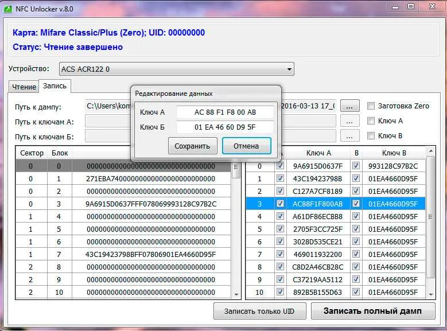Write only the UID to card
The height and width of the screenshot is (331, 447).
[259, 311]
